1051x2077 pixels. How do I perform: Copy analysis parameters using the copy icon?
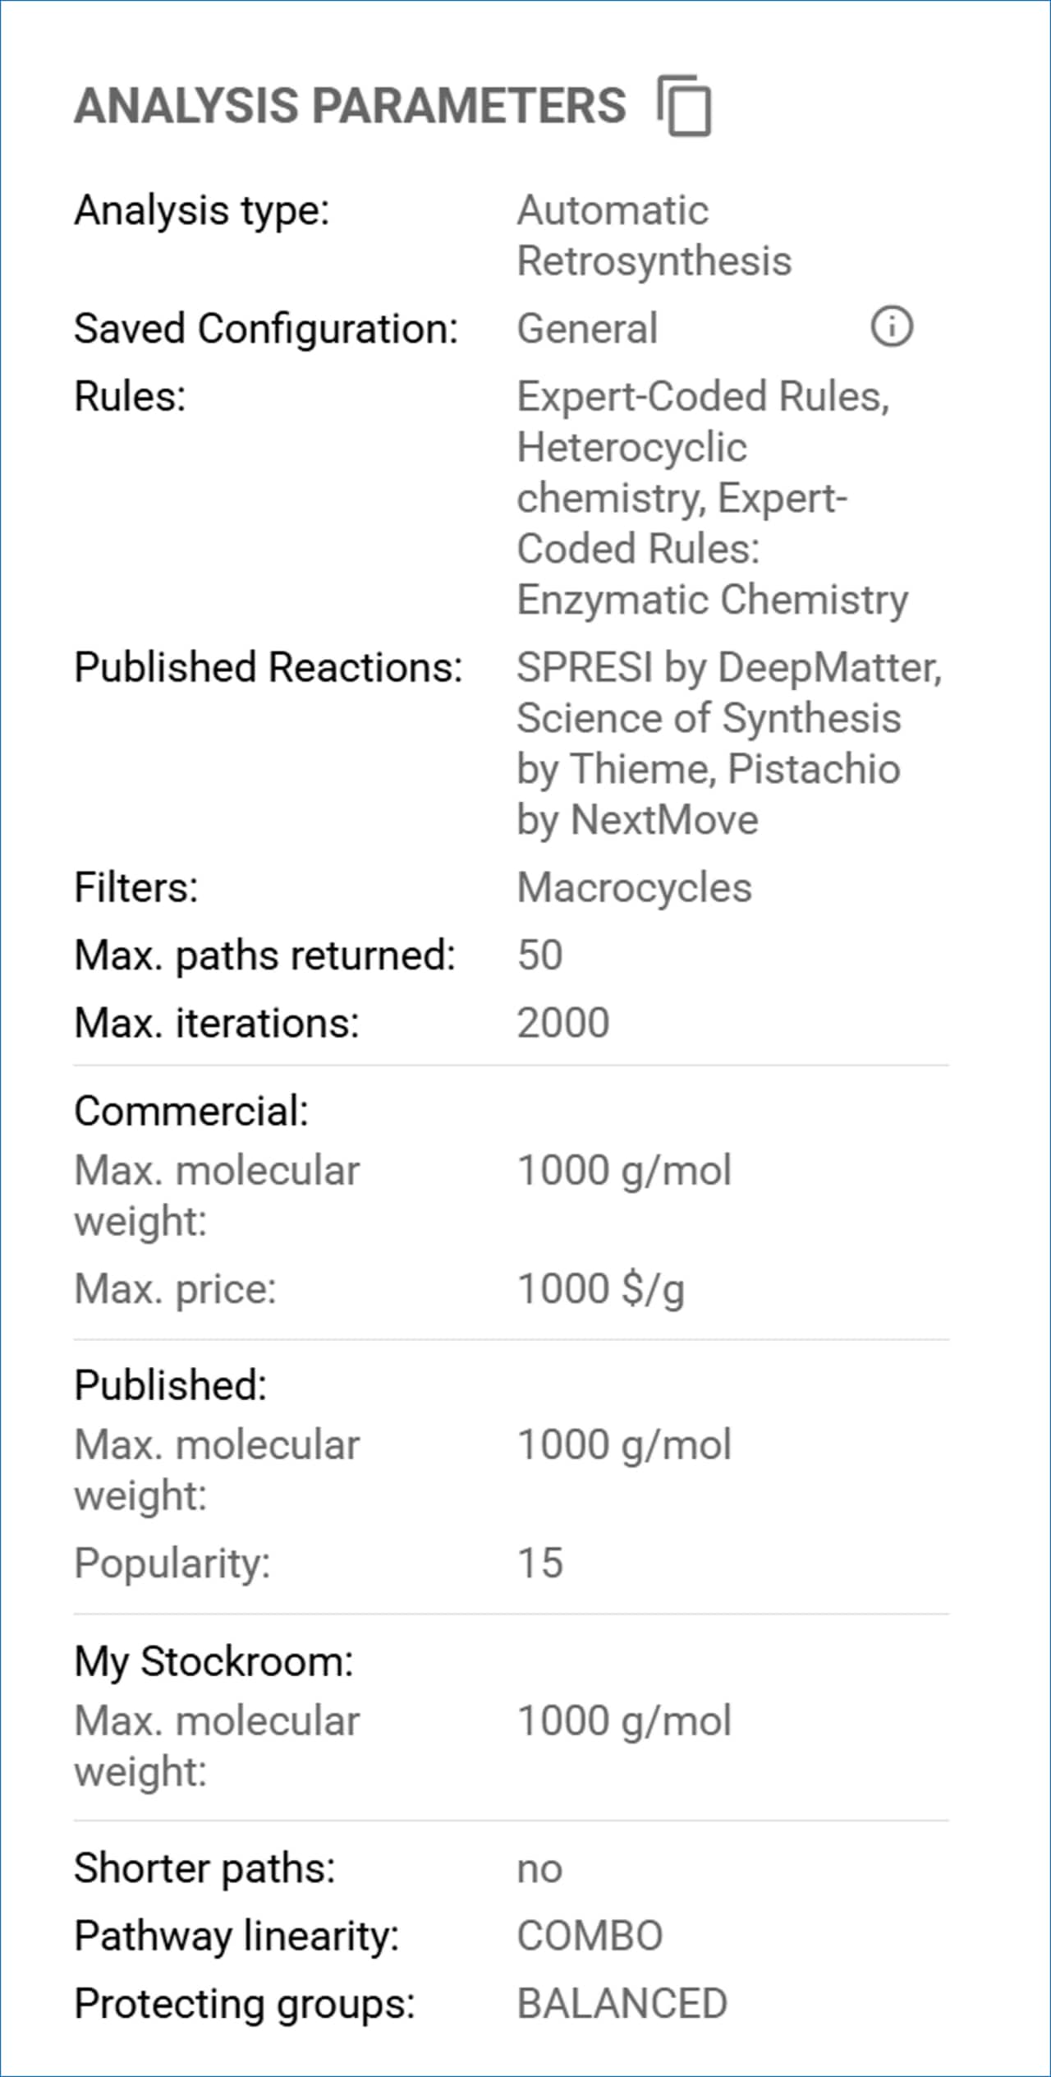pyautogui.click(x=684, y=105)
